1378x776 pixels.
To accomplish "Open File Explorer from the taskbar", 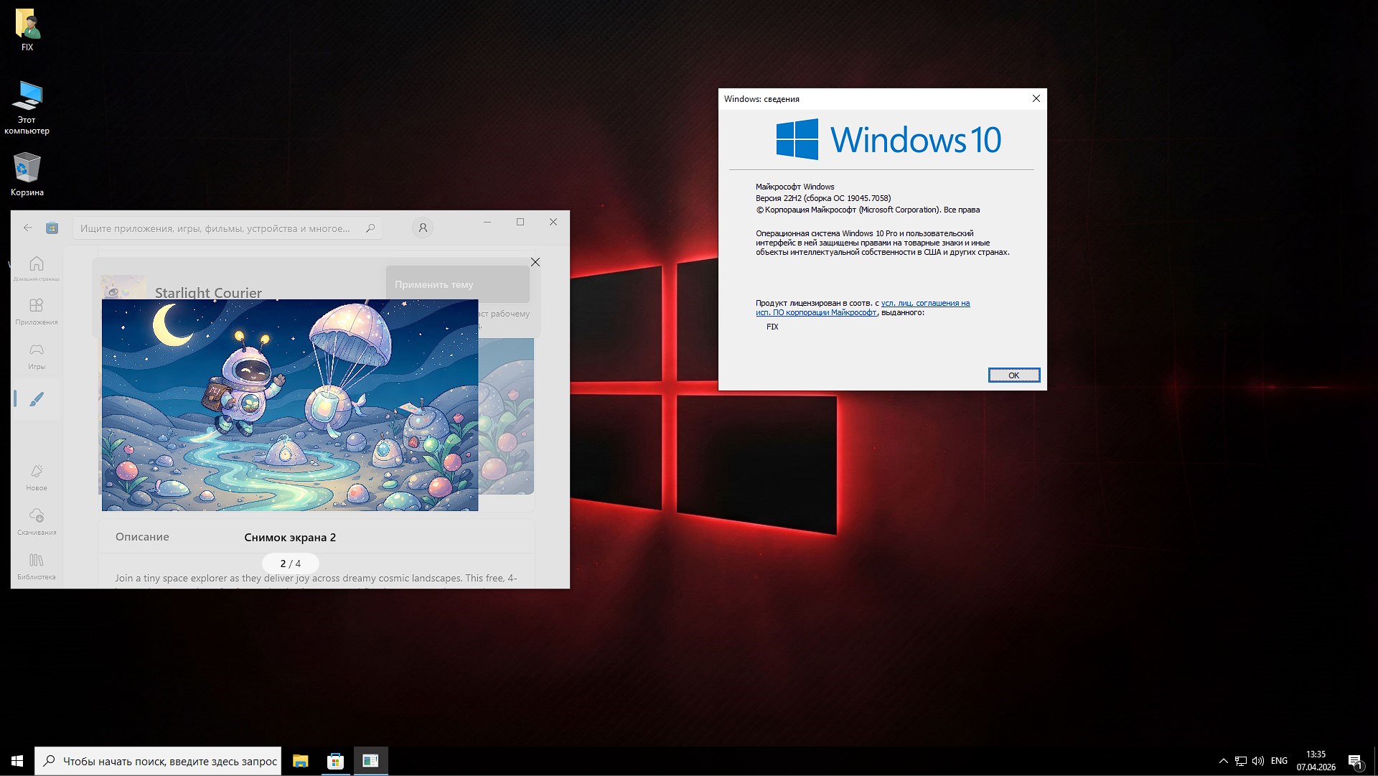I will coord(301,761).
